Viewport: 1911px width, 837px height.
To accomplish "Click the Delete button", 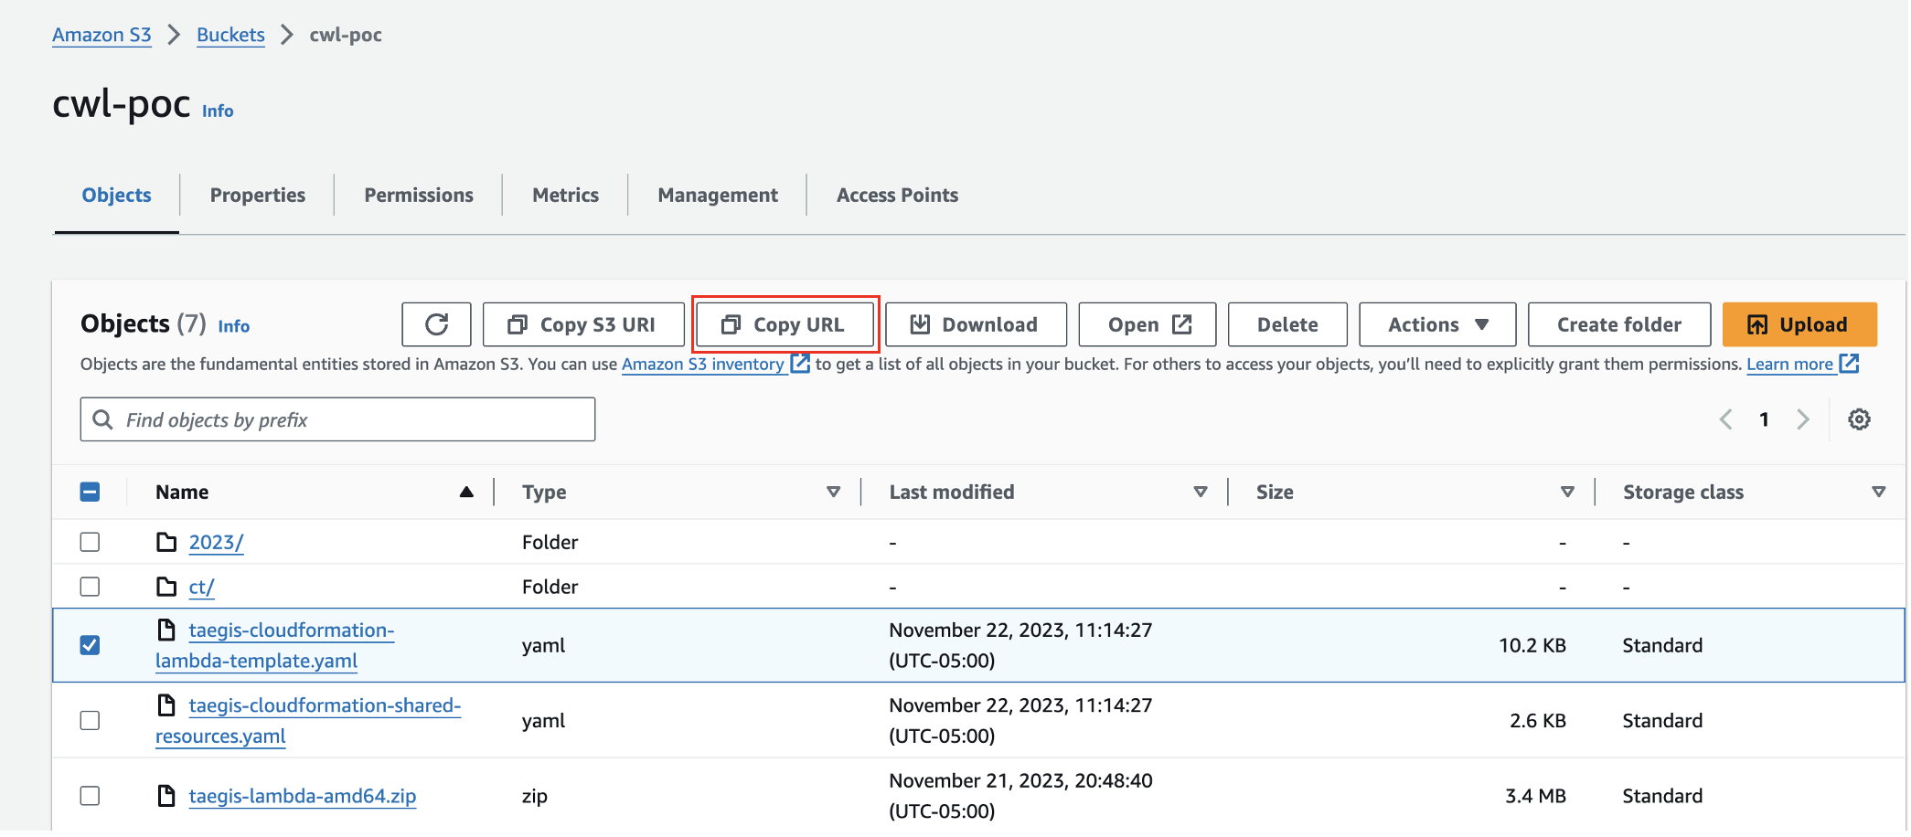I will pyautogui.click(x=1287, y=324).
